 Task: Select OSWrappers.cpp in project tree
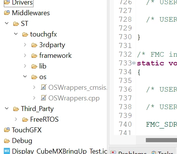tap(74, 98)
